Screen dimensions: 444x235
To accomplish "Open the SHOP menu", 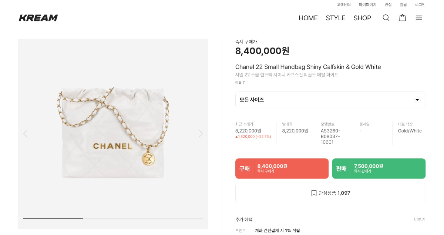I will (x=362, y=18).
